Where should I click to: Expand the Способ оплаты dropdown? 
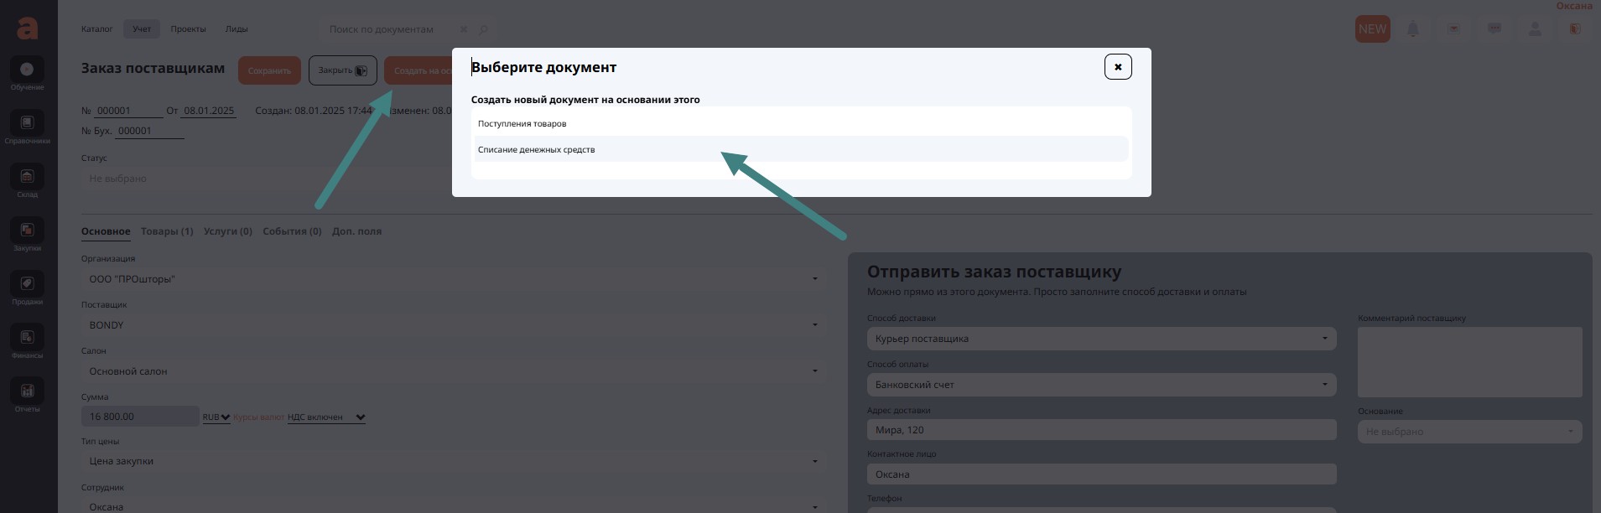point(1101,385)
